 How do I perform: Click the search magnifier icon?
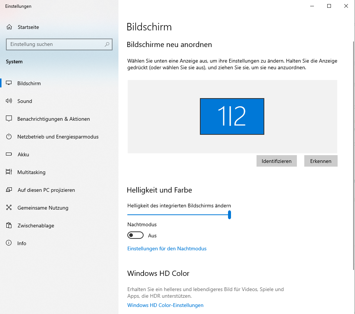pyautogui.click(x=107, y=44)
